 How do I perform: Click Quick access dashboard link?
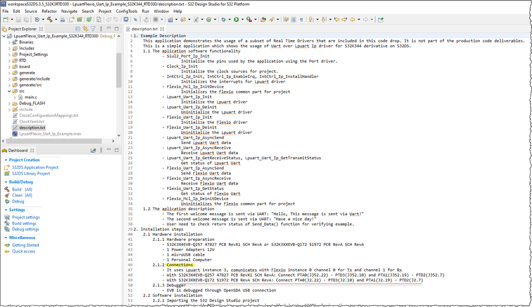click(x=23, y=252)
